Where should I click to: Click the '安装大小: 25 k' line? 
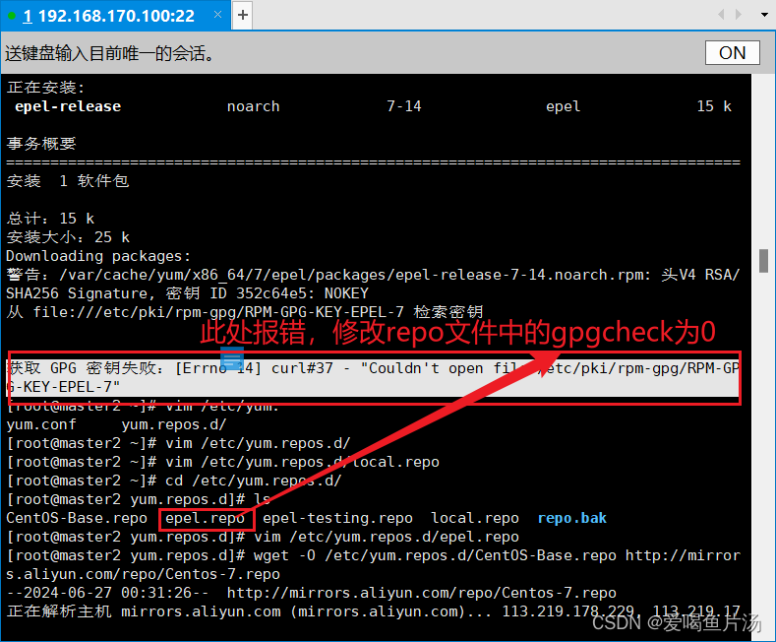tap(68, 237)
